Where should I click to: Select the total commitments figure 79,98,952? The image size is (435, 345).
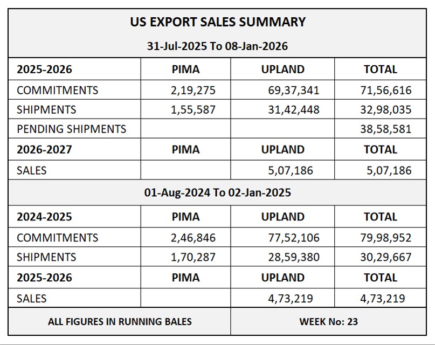pos(385,238)
